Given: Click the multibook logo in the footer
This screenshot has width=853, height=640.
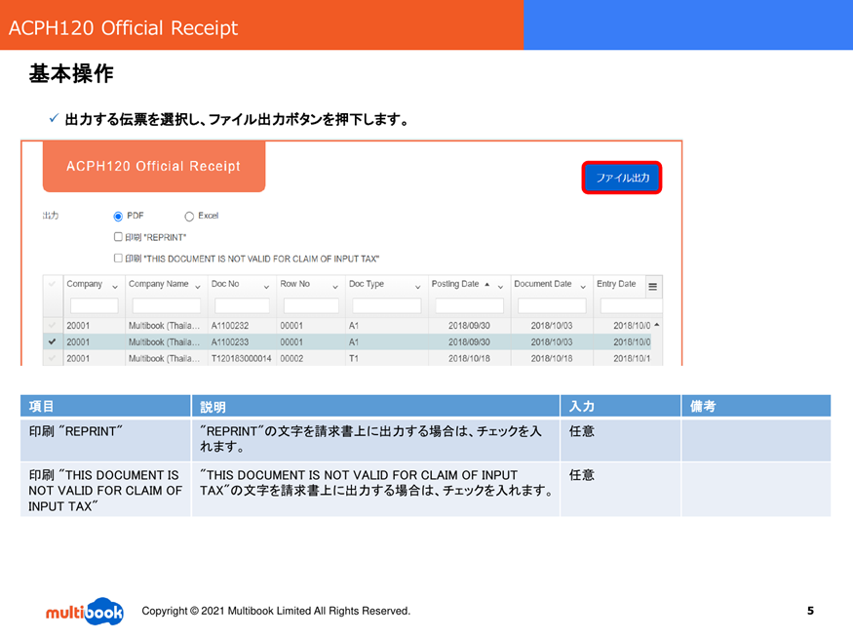Looking at the screenshot, I should 84,611.
